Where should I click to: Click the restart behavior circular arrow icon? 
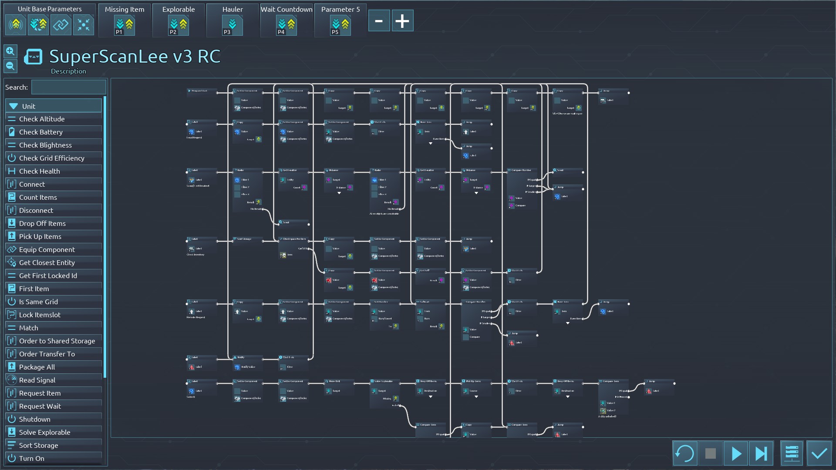684,453
